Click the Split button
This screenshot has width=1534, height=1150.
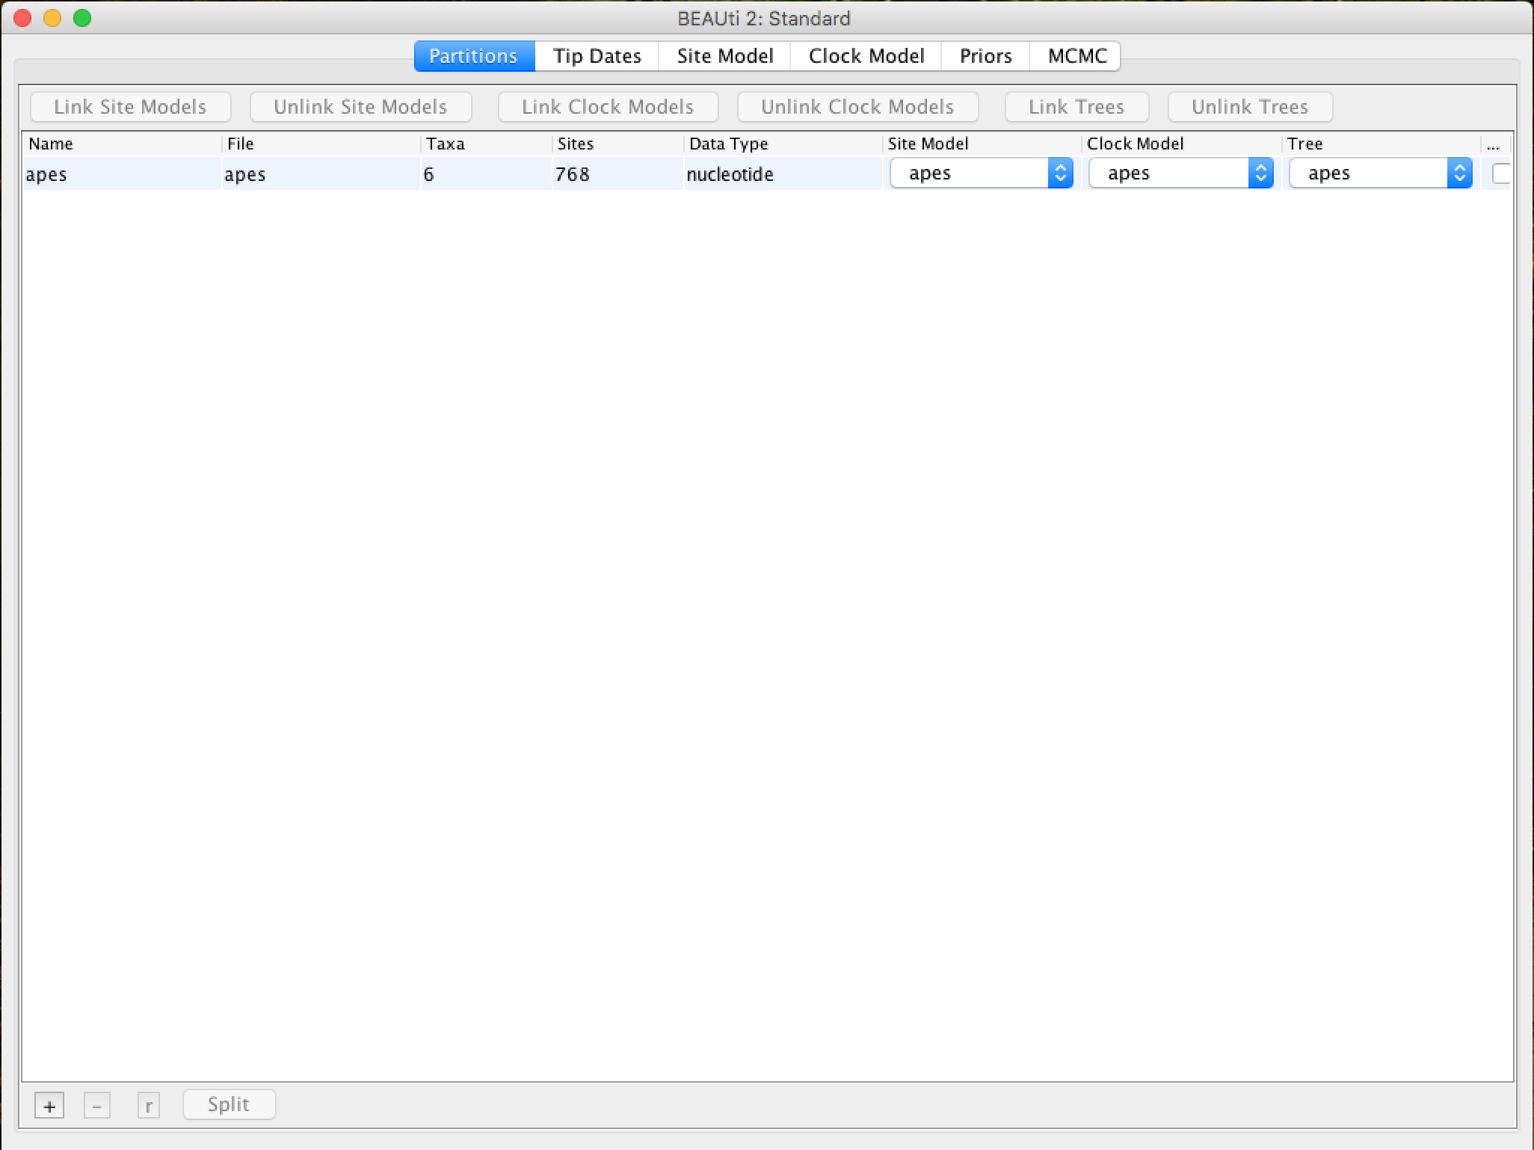[229, 1104]
